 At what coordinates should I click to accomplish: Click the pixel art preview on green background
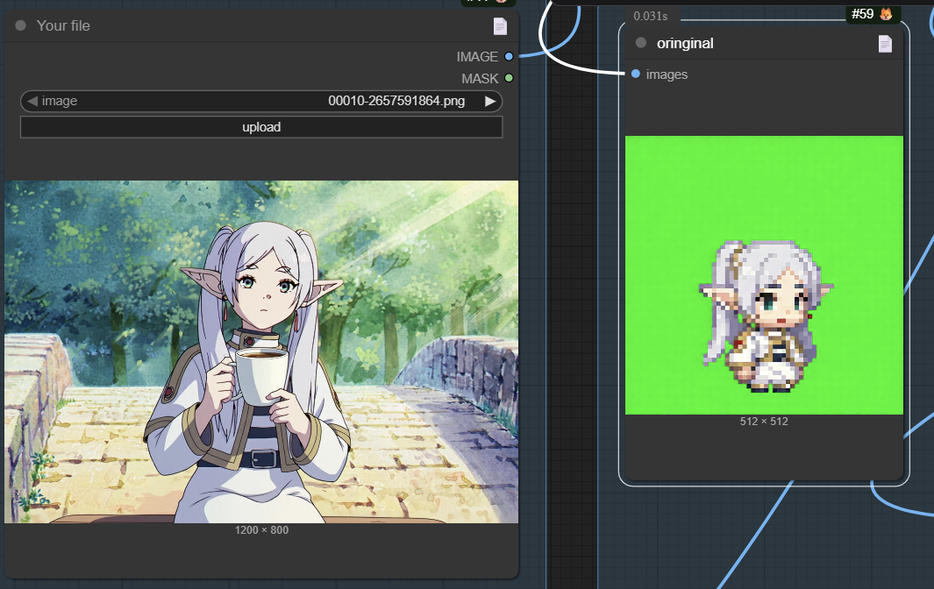[x=764, y=275]
